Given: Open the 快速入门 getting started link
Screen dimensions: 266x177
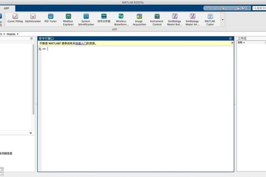Looking at the screenshot, I should click(x=81, y=43).
